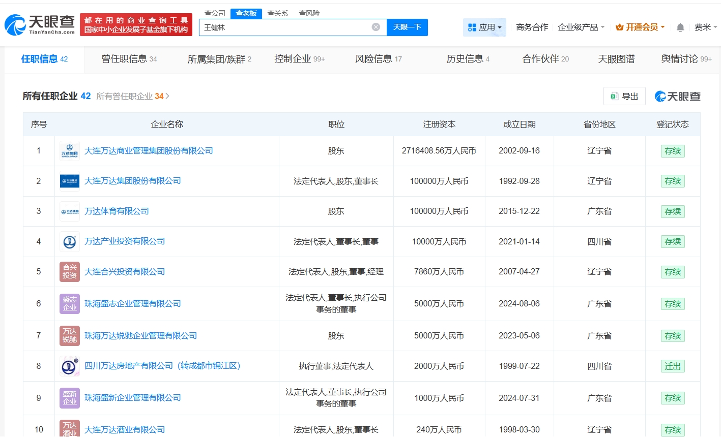Switch to the 查公司 search tab
721x437 pixels.
coord(215,13)
